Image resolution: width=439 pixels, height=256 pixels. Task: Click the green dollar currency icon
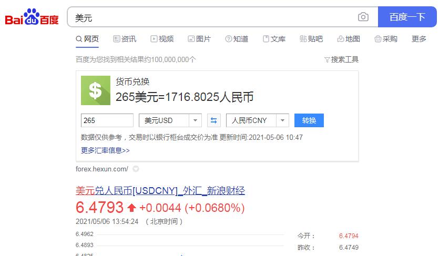pos(96,90)
